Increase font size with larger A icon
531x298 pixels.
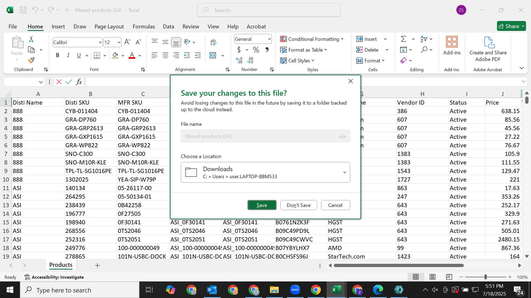[127, 42]
